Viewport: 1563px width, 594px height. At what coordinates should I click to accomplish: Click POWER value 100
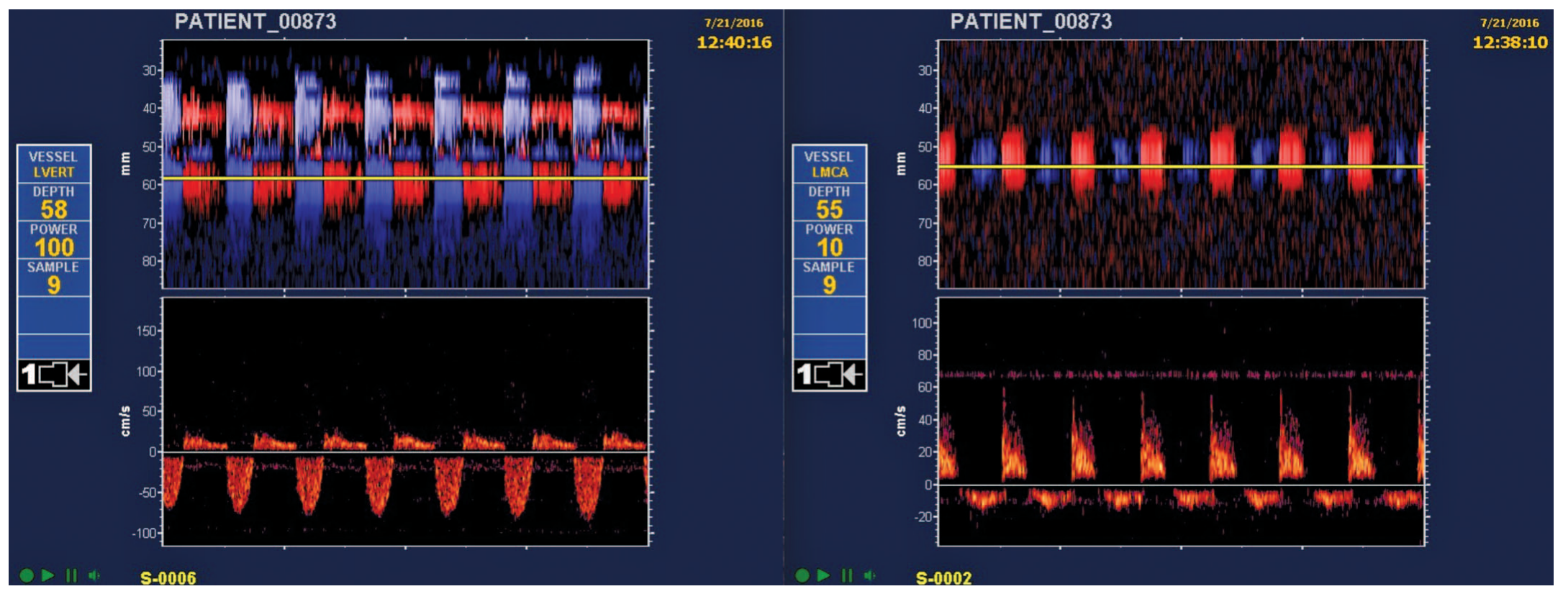(54, 247)
